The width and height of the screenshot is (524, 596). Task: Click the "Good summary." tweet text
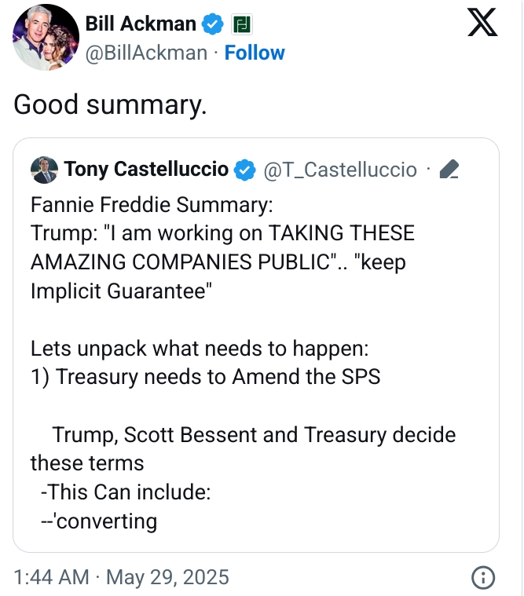[x=111, y=104]
